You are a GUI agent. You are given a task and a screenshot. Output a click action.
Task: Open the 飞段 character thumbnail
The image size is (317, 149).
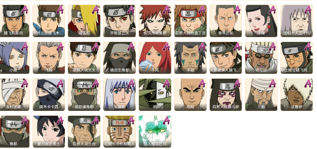[49, 58]
